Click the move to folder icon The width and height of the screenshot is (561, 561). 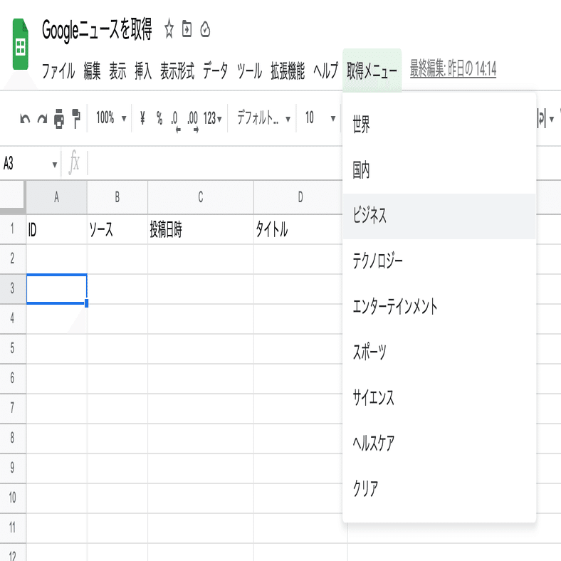coord(187,29)
